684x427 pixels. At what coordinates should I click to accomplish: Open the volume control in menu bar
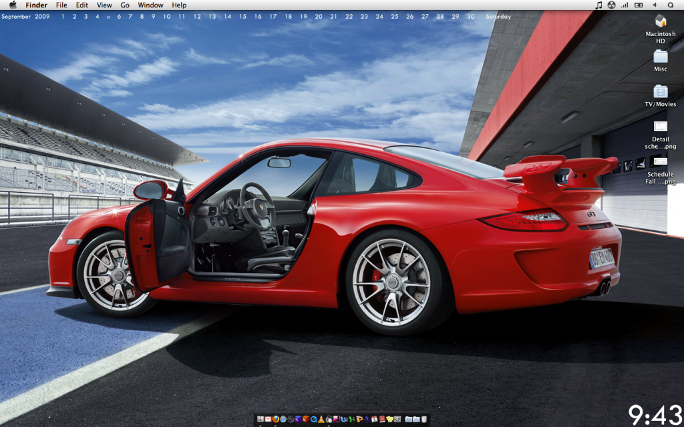[655, 5]
